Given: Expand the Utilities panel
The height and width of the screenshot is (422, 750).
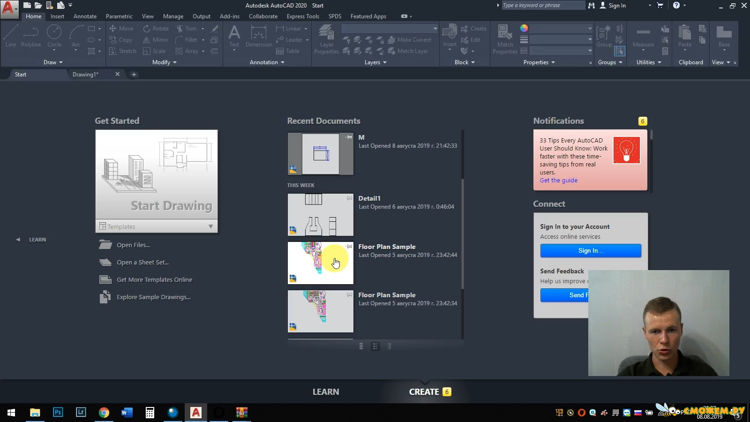Looking at the screenshot, I should click(x=649, y=62).
